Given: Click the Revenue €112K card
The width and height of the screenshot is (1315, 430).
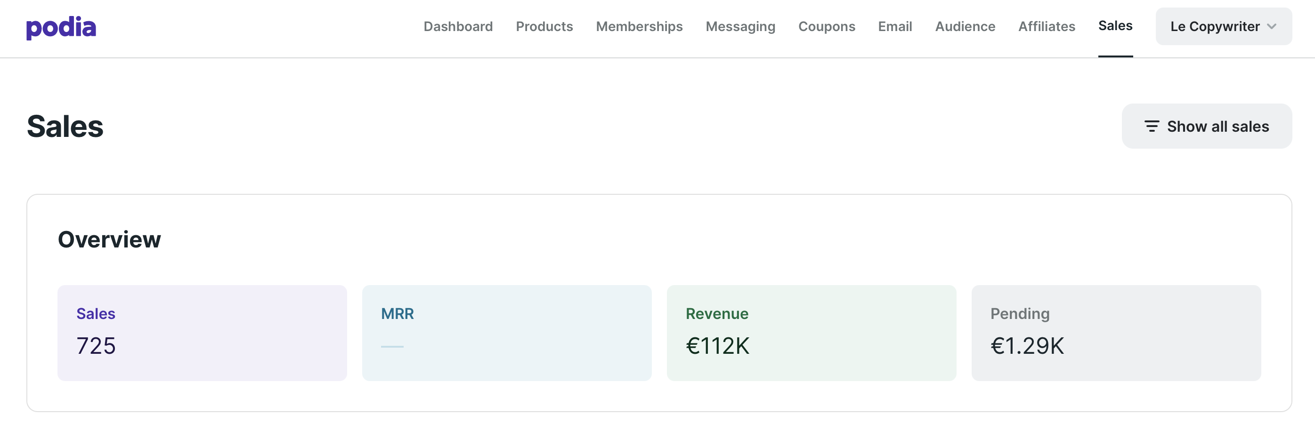Looking at the screenshot, I should click(x=811, y=333).
